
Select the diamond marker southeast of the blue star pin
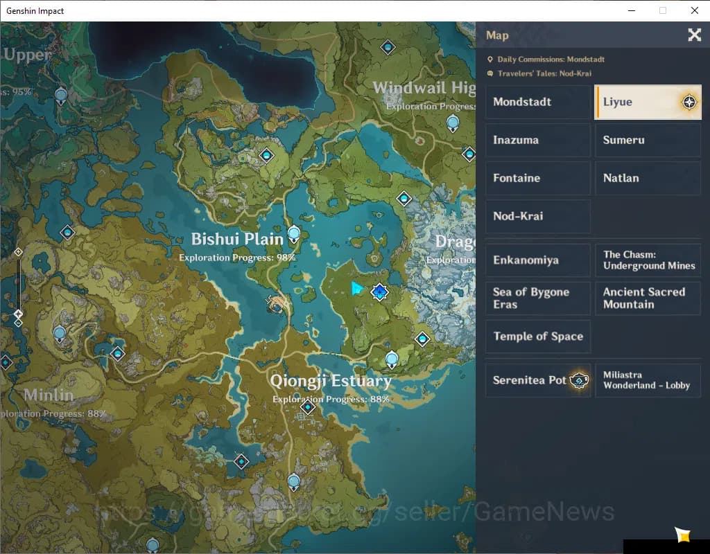point(422,339)
